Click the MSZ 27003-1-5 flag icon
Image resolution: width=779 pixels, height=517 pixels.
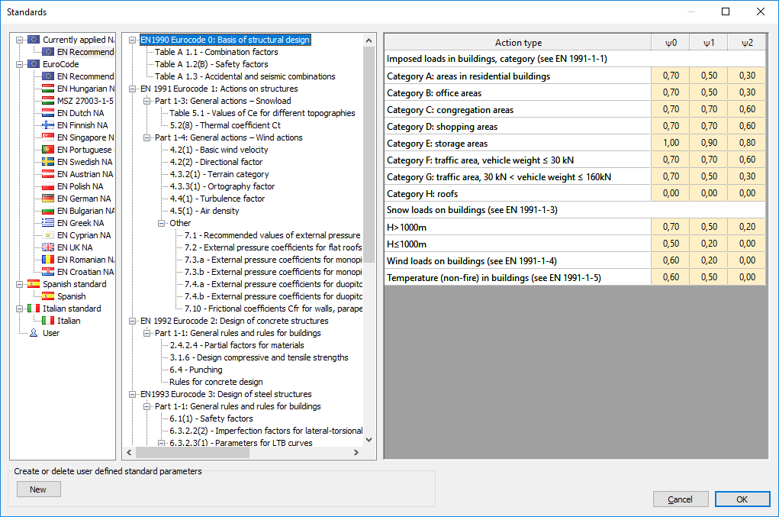[48, 101]
